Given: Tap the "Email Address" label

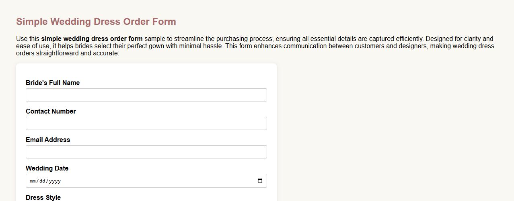Looking at the screenshot, I should [x=48, y=140].
